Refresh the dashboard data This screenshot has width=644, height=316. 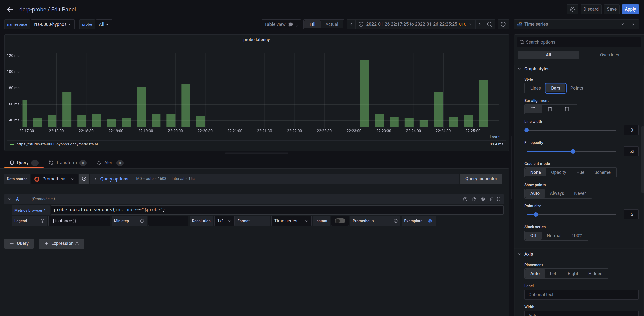click(x=503, y=24)
